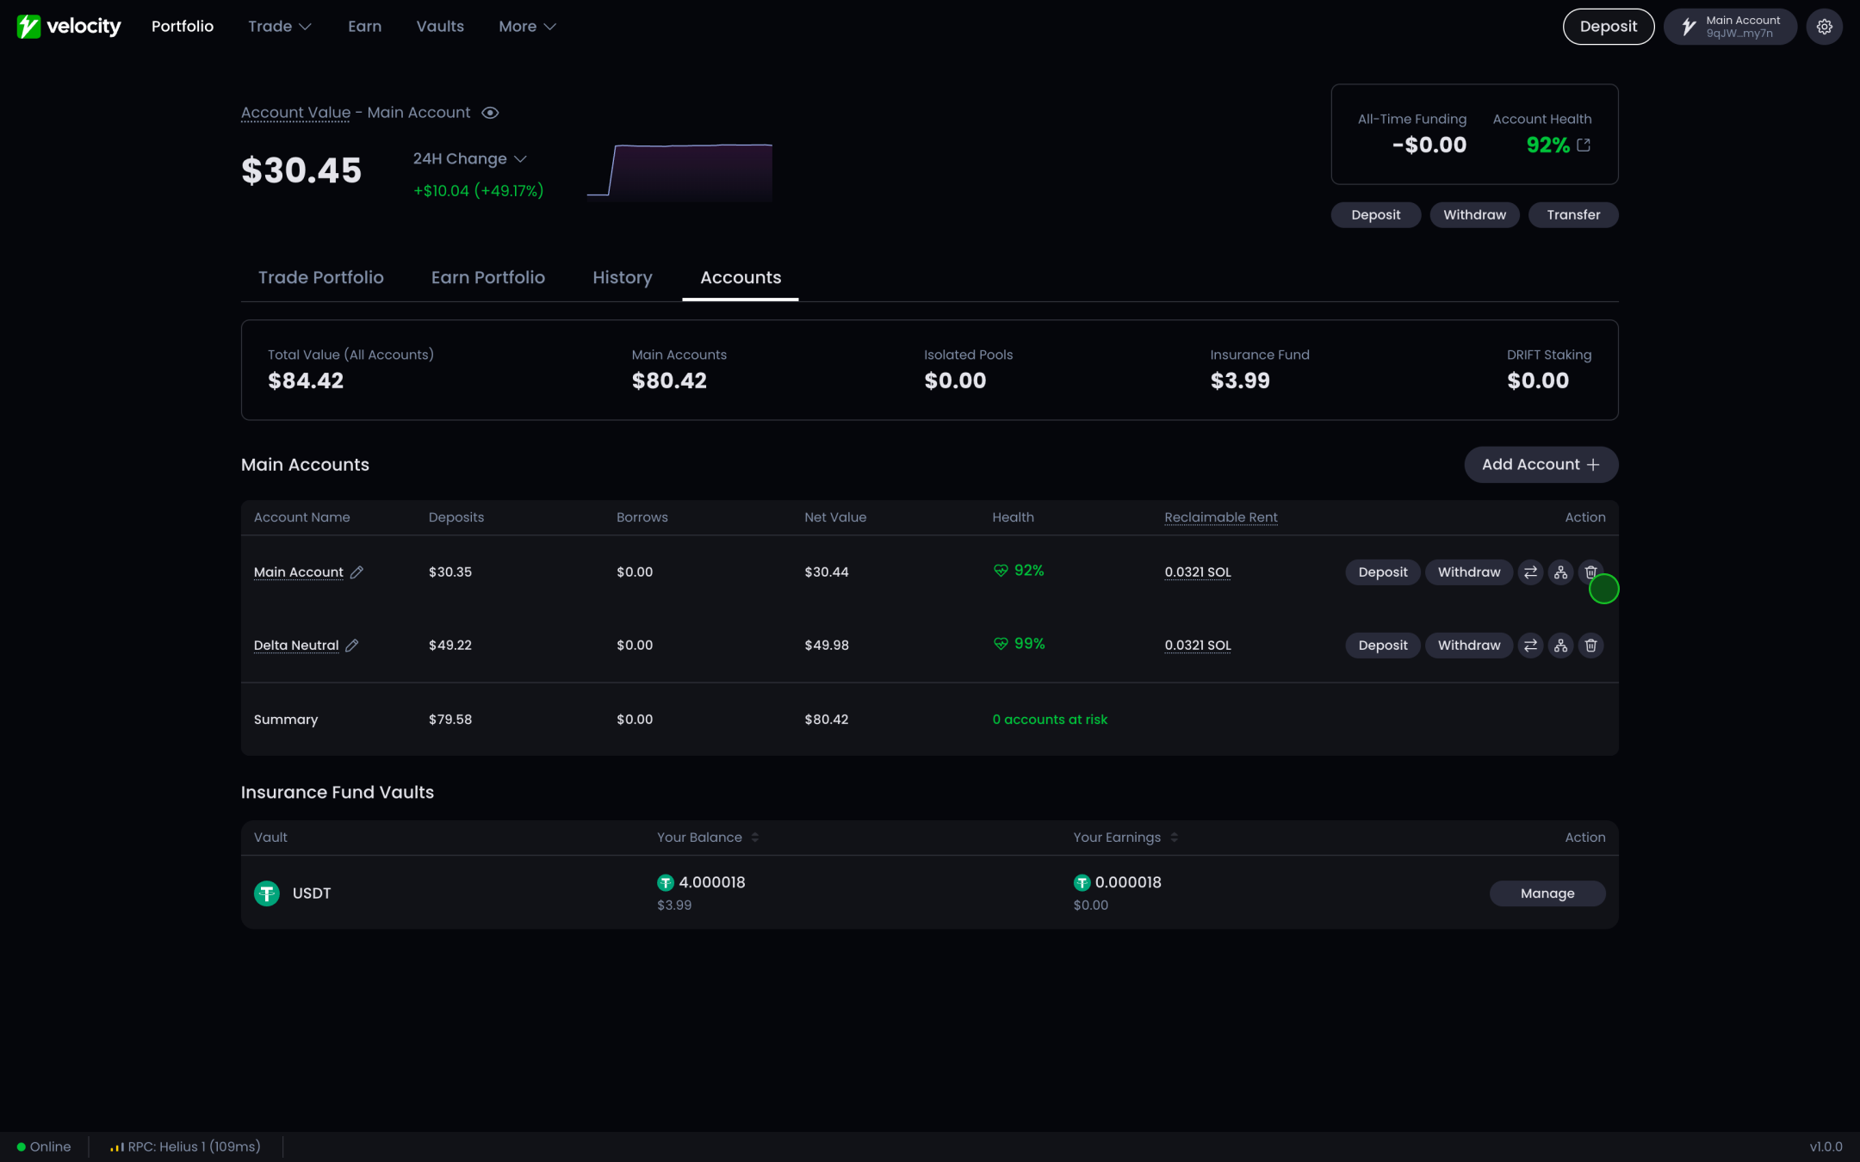Click the transfer arrows icon in Main Account row
The width and height of the screenshot is (1860, 1162).
(1530, 572)
